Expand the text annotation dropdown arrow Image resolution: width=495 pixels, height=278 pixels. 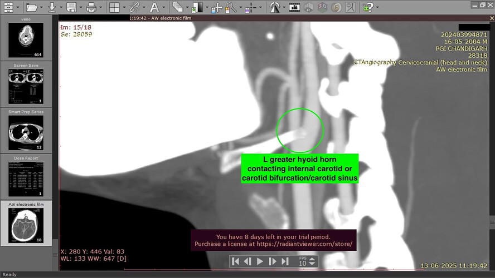163,7
